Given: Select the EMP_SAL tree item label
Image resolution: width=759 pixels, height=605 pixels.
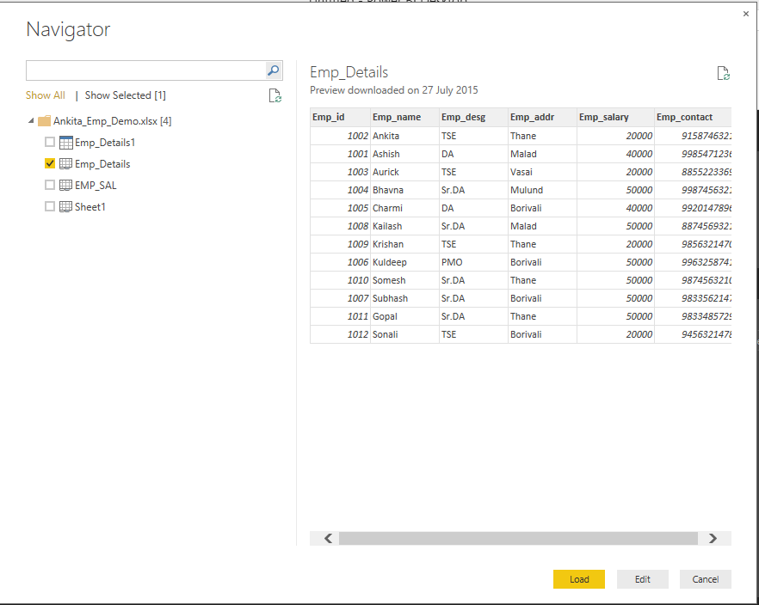Looking at the screenshot, I should [x=96, y=185].
